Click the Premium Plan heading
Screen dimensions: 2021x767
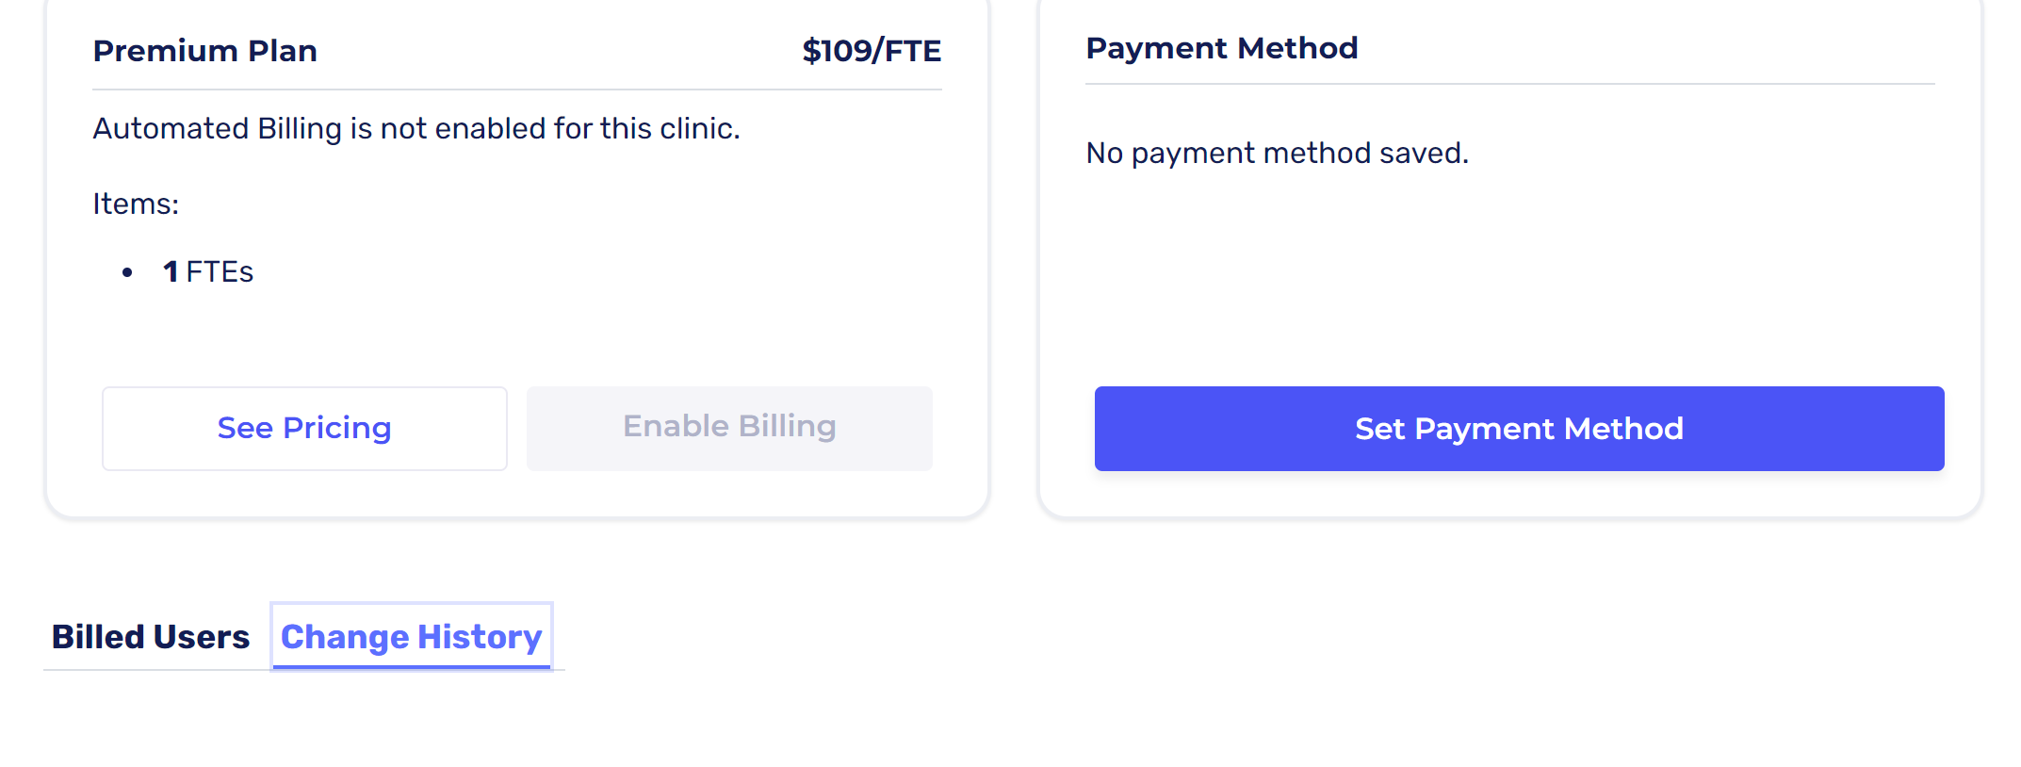click(x=204, y=51)
